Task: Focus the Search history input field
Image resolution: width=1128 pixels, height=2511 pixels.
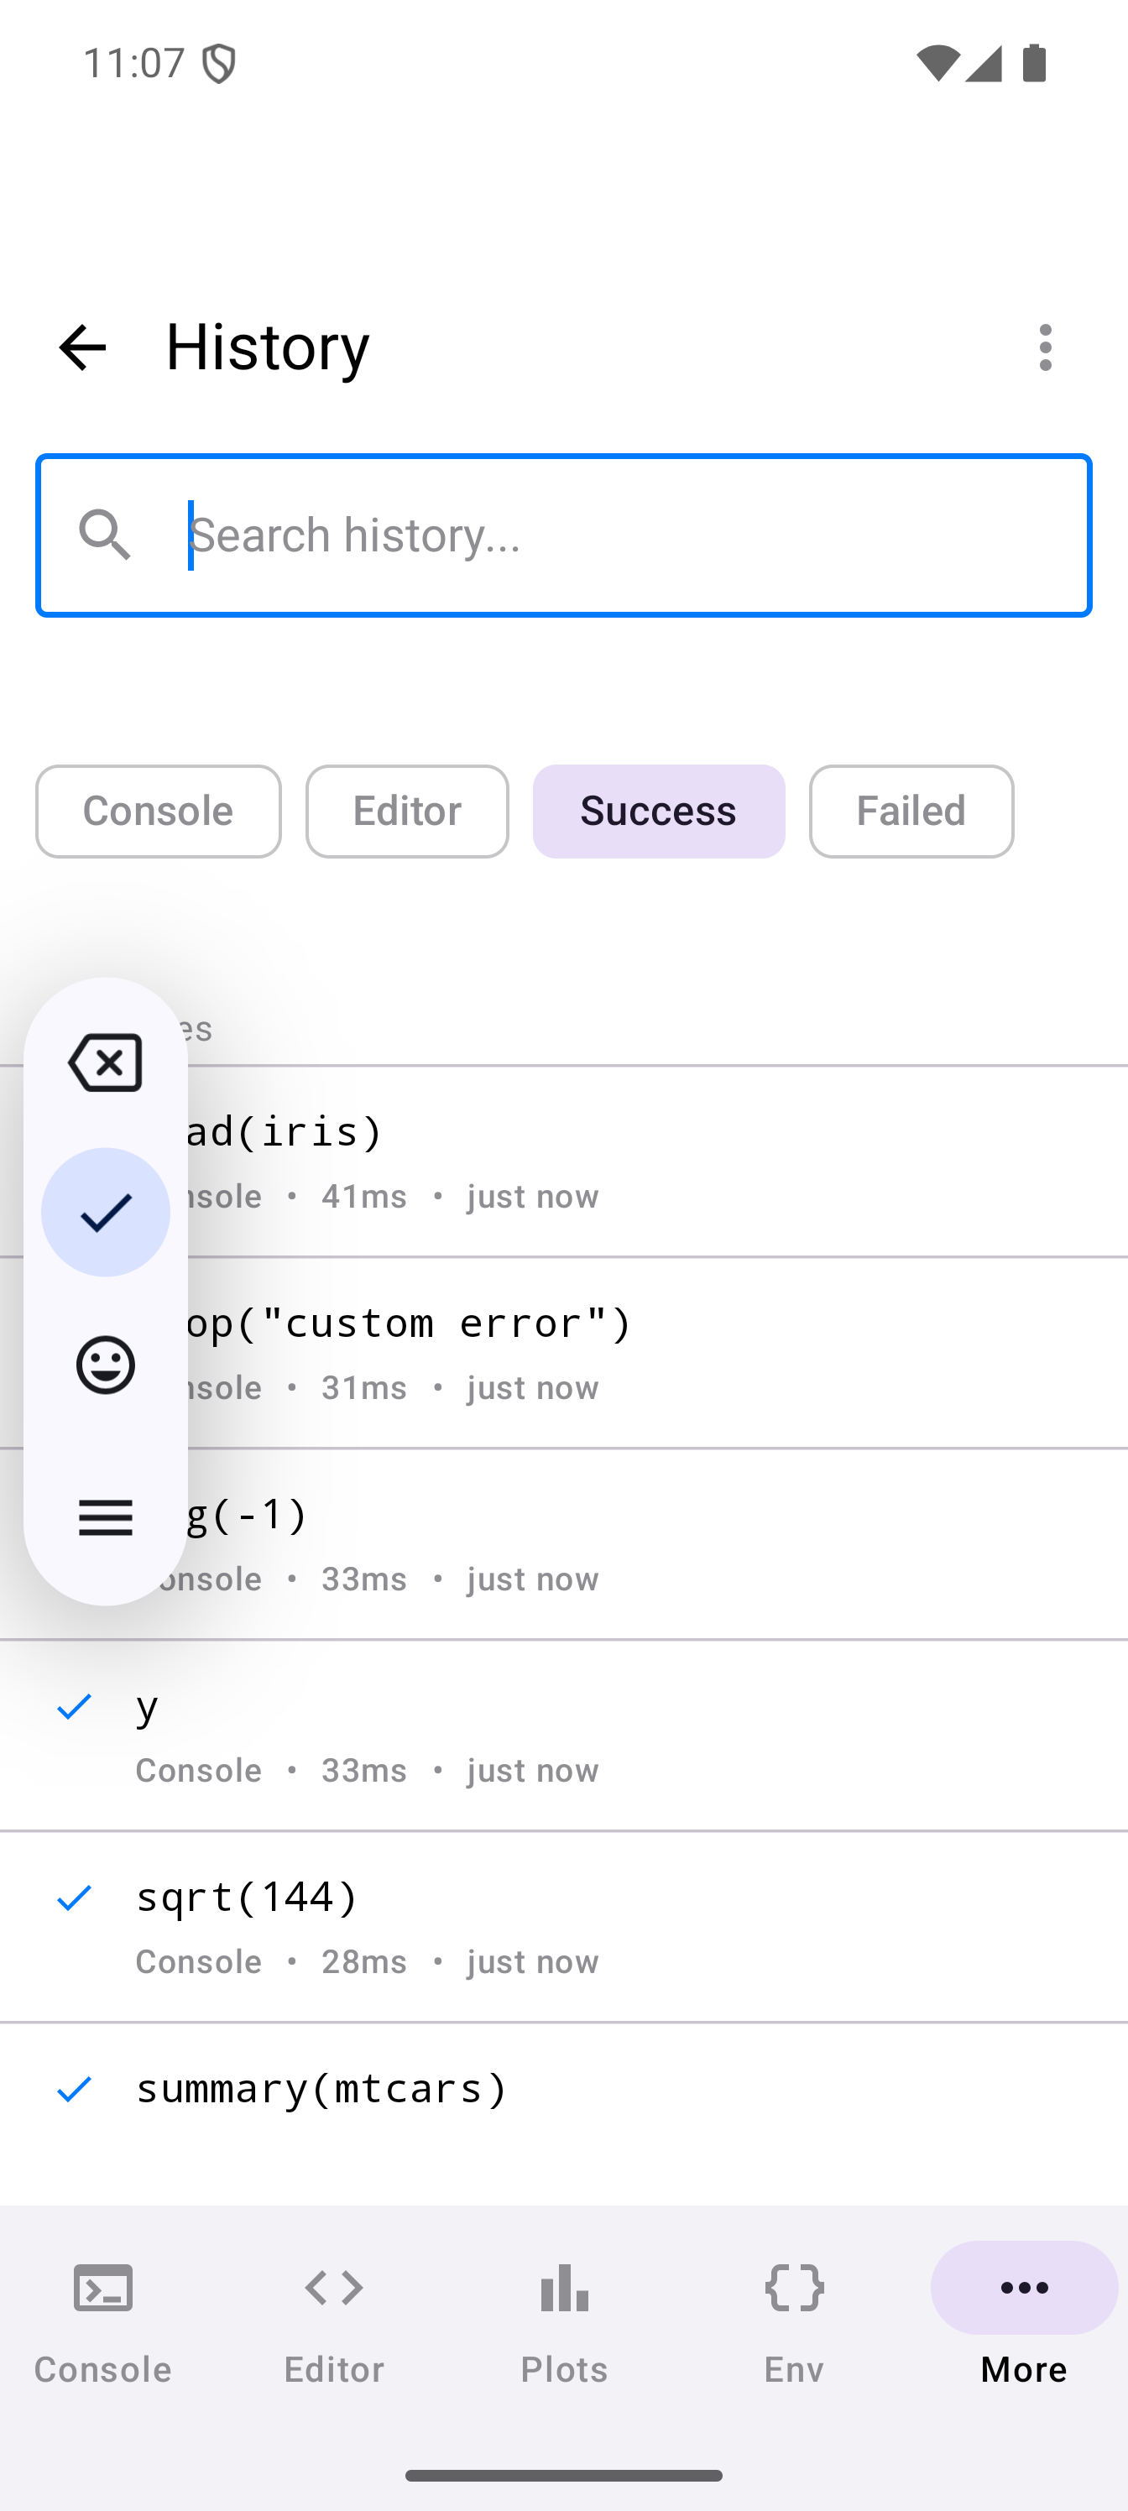Action: tap(624, 535)
